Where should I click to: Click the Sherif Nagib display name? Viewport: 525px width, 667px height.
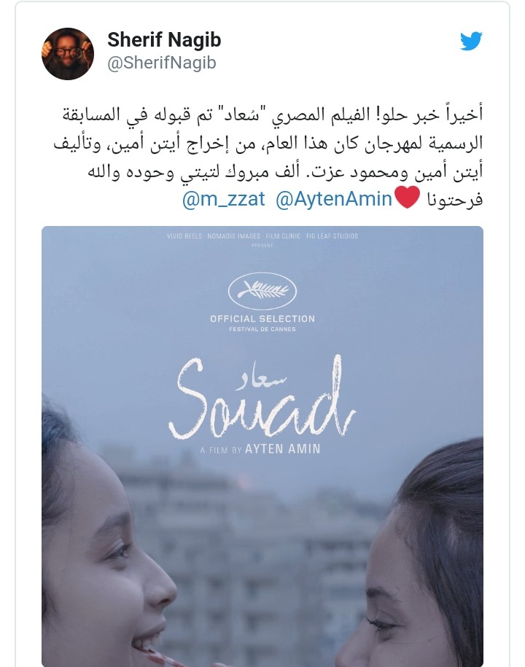coord(164,39)
